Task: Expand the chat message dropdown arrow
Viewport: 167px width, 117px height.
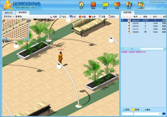Action: [160, 114]
